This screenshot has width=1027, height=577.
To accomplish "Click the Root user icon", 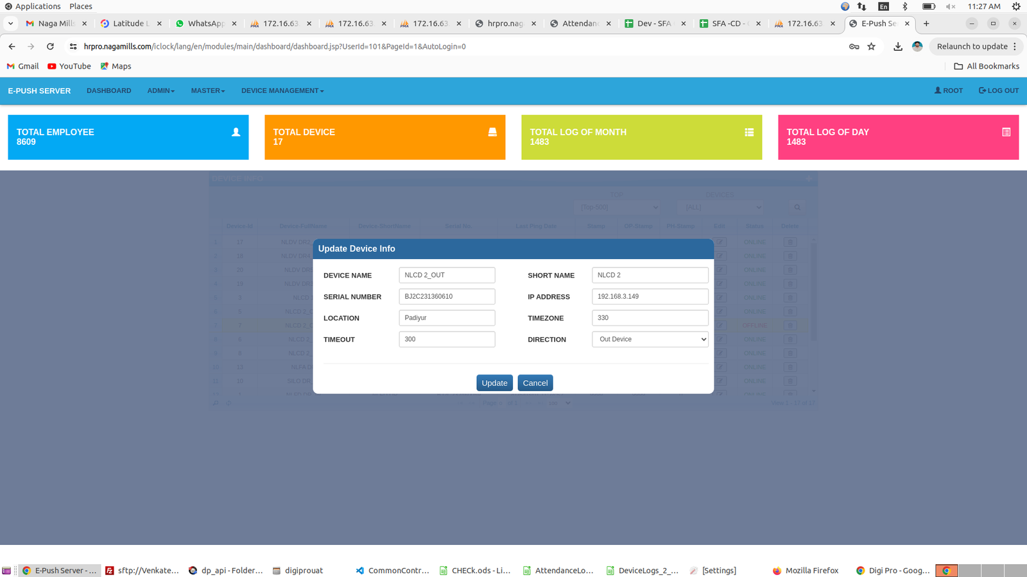I will pos(938,90).
